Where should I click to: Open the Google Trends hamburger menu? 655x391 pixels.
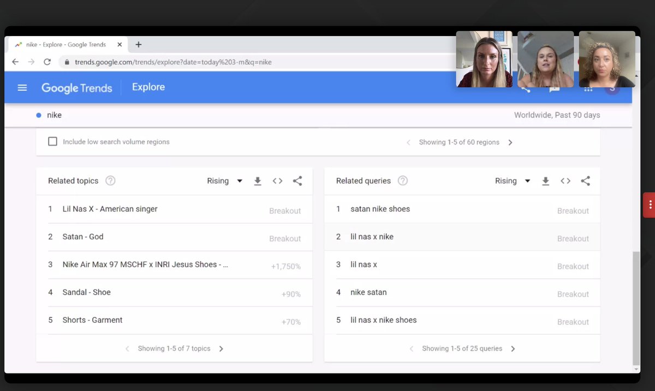click(x=22, y=87)
